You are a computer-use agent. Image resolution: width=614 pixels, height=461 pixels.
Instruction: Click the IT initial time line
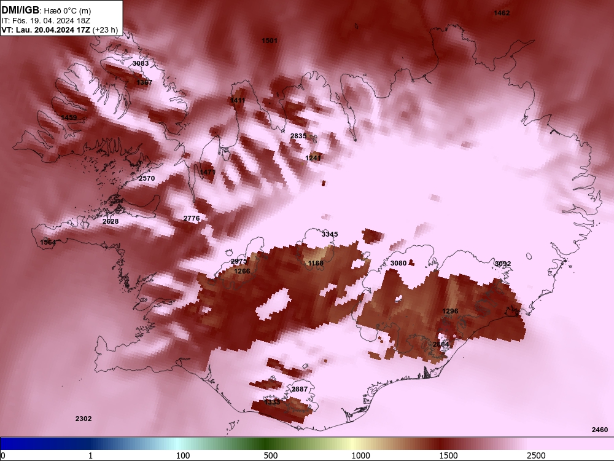46,21
